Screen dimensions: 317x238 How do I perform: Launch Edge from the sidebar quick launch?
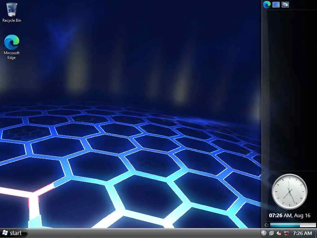coord(267,4)
